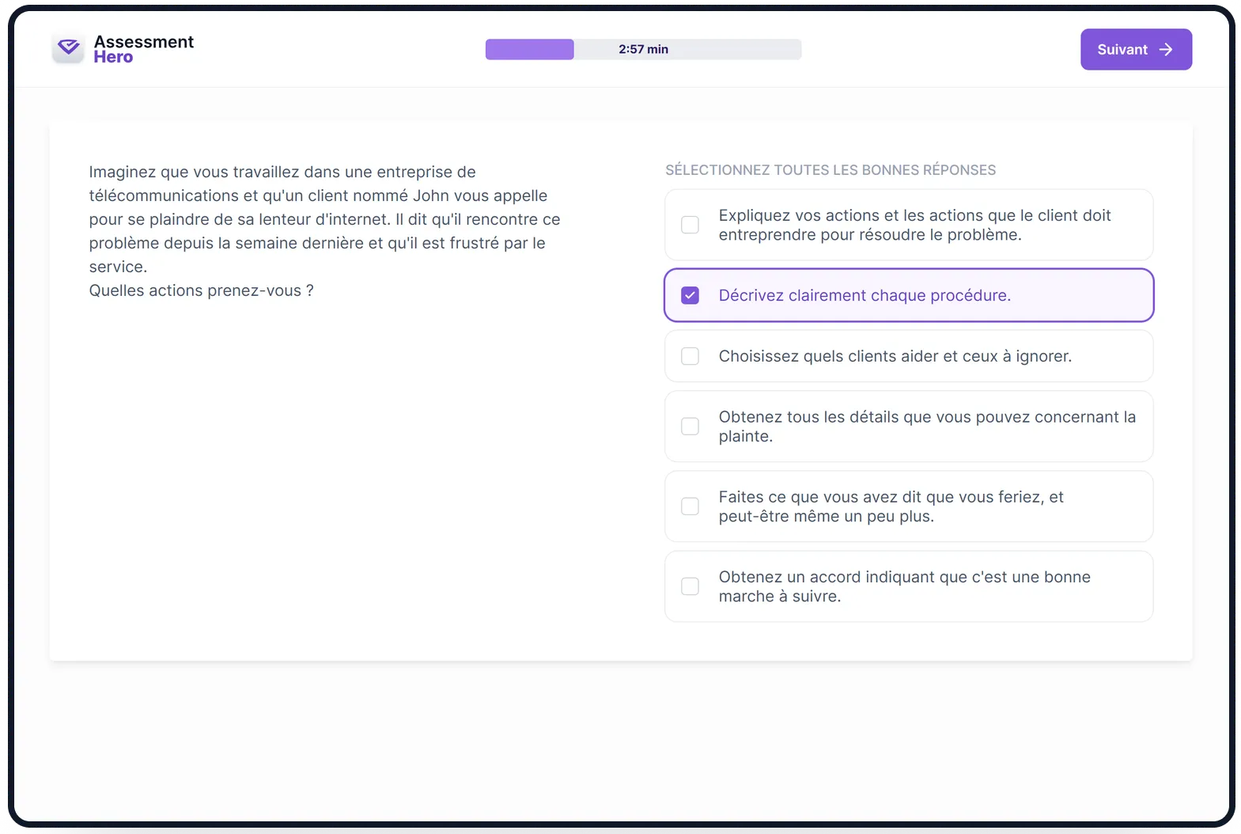Click the Assessment Hero brand name text
Viewport: 1241px width, 834px height.
click(143, 49)
